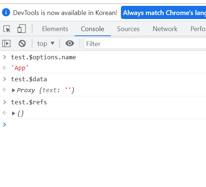The height and width of the screenshot is (187, 206).
Task: Select the test.$data command line
Action: coord(29,79)
